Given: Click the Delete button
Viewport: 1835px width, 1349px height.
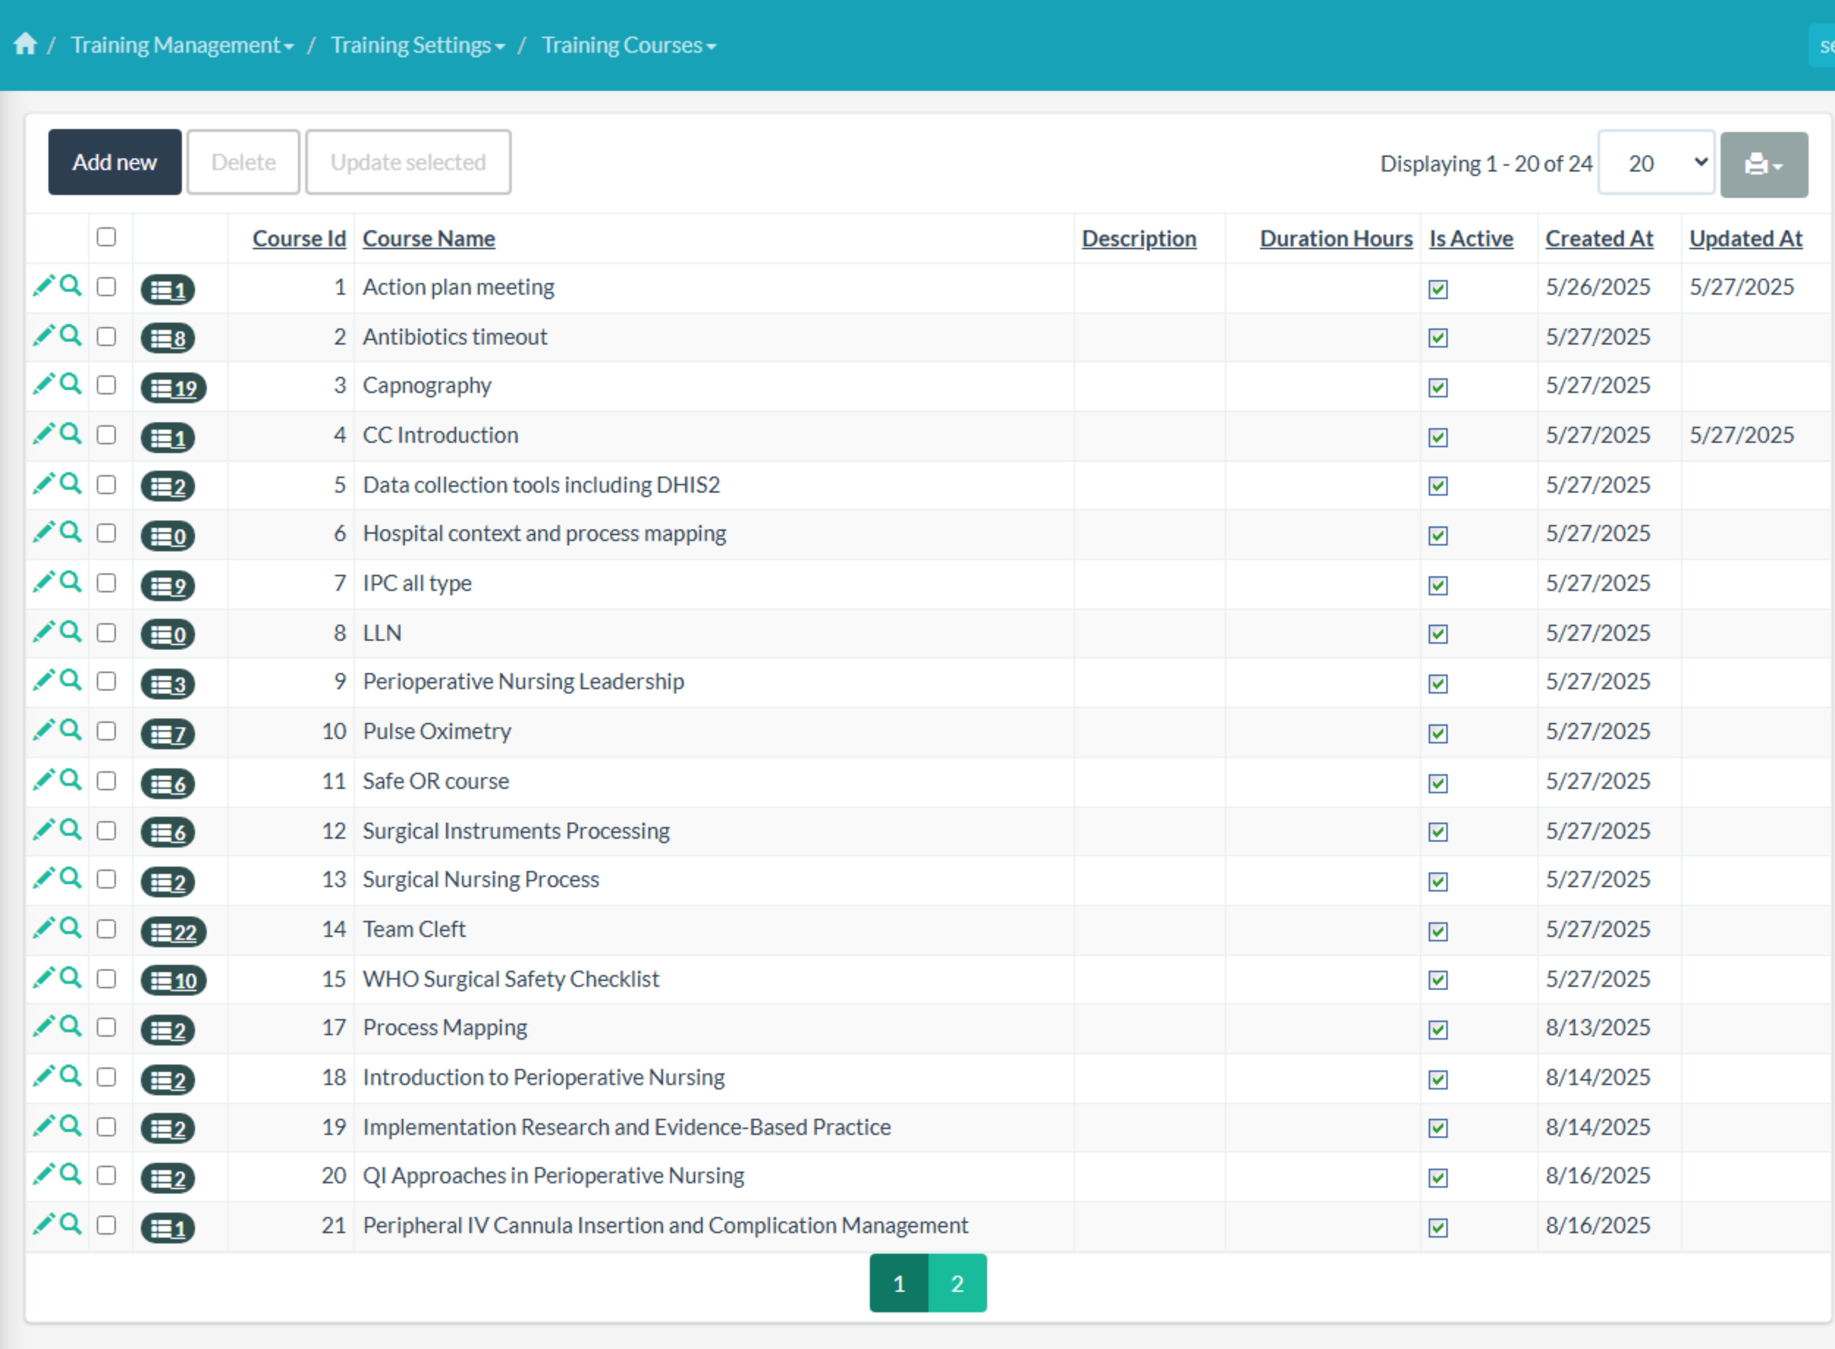Looking at the screenshot, I should (243, 162).
